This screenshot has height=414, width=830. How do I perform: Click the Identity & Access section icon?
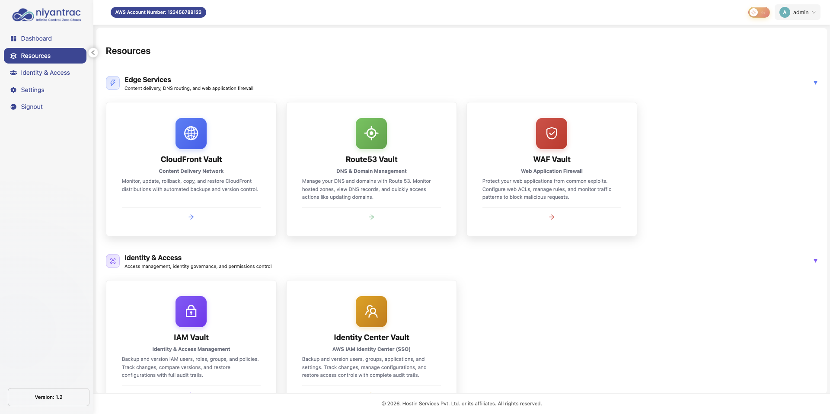pyautogui.click(x=113, y=261)
